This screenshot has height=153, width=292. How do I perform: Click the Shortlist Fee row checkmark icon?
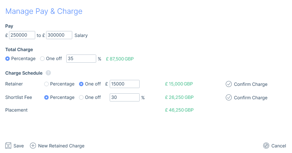[229, 97]
